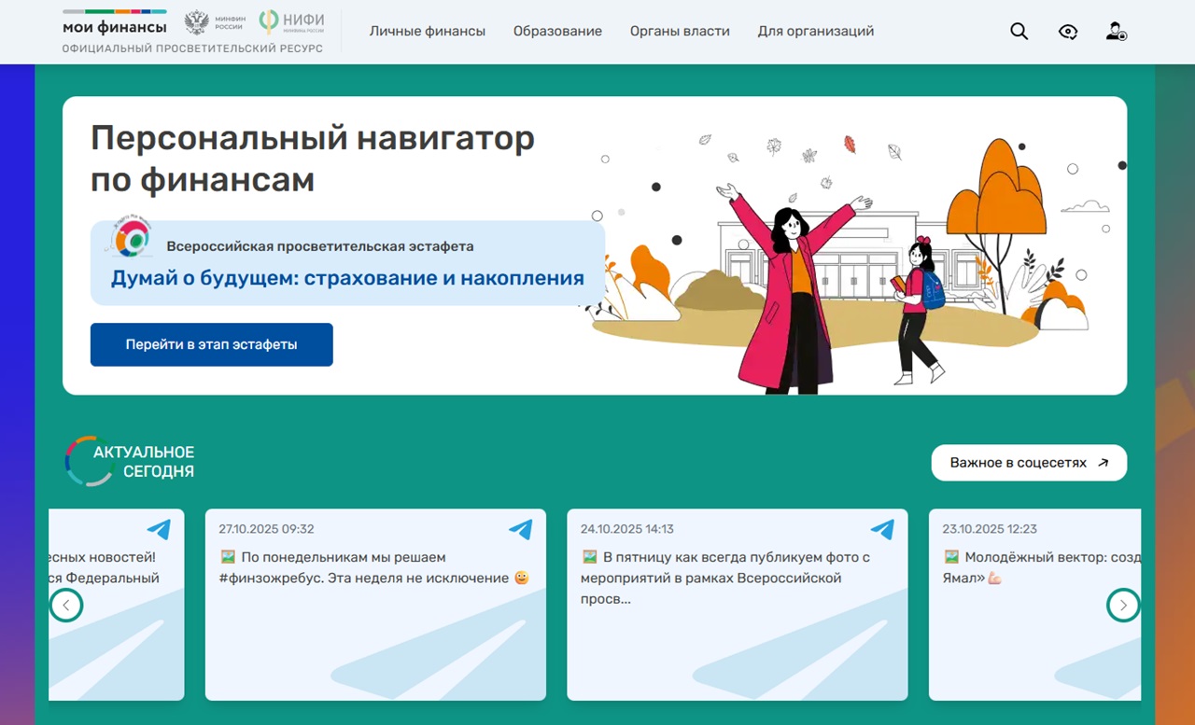Open the user profile icon
The height and width of the screenshot is (725, 1195).
click(x=1117, y=31)
